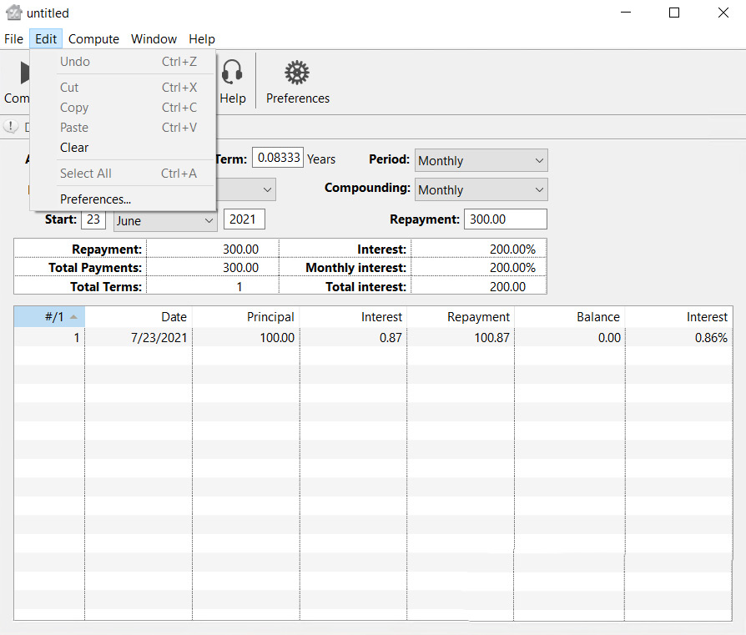Maximize the untitled window

[x=674, y=13]
